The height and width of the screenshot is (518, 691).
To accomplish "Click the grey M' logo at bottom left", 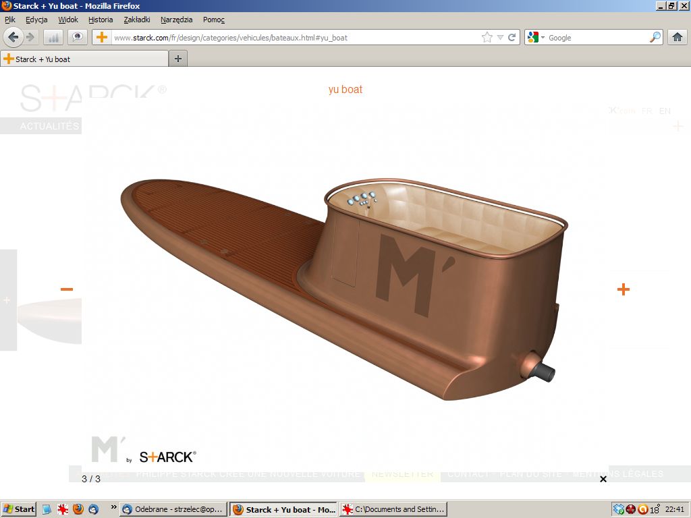I will (109, 449).
